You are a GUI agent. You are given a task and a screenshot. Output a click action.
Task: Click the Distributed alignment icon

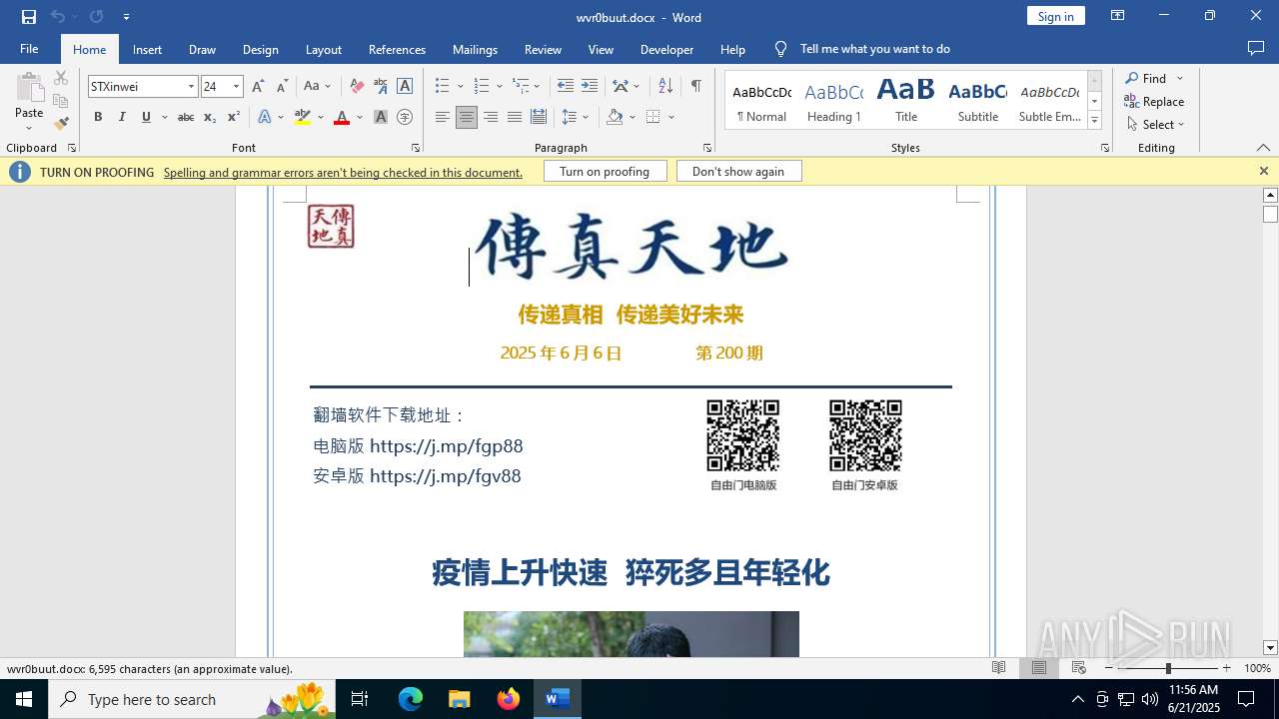click(x=539, y=117)
